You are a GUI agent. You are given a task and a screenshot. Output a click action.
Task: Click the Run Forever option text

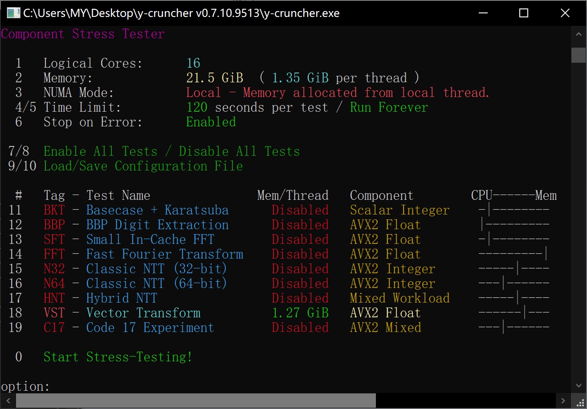(388, 107)
